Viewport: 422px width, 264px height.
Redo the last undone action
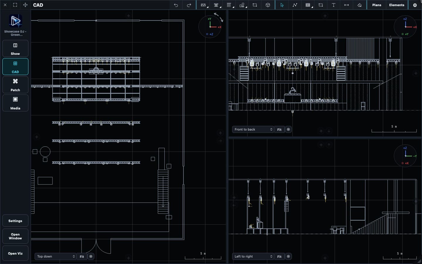click(189, 5)
